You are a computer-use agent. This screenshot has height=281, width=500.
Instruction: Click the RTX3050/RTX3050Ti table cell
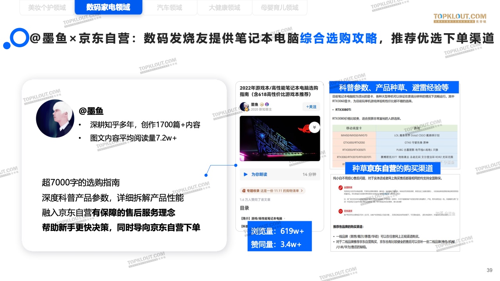(x=354, y=149)
